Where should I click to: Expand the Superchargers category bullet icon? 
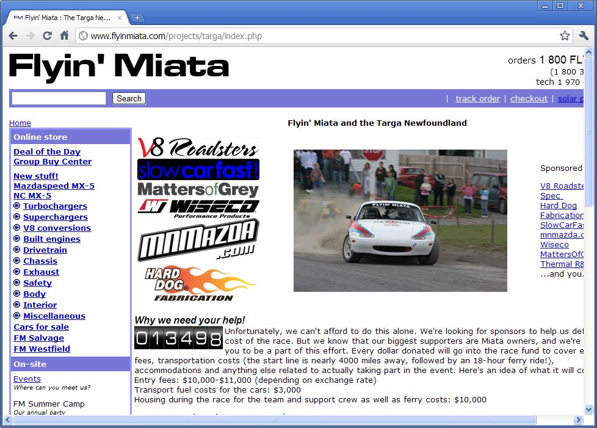point(16,217)
